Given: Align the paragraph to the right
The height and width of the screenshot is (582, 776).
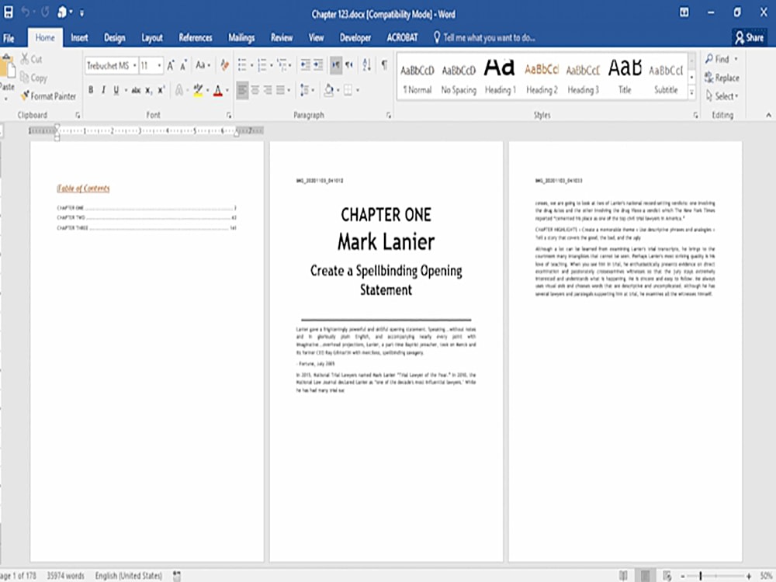Looking at the screenshot, I should click(268, 90).
